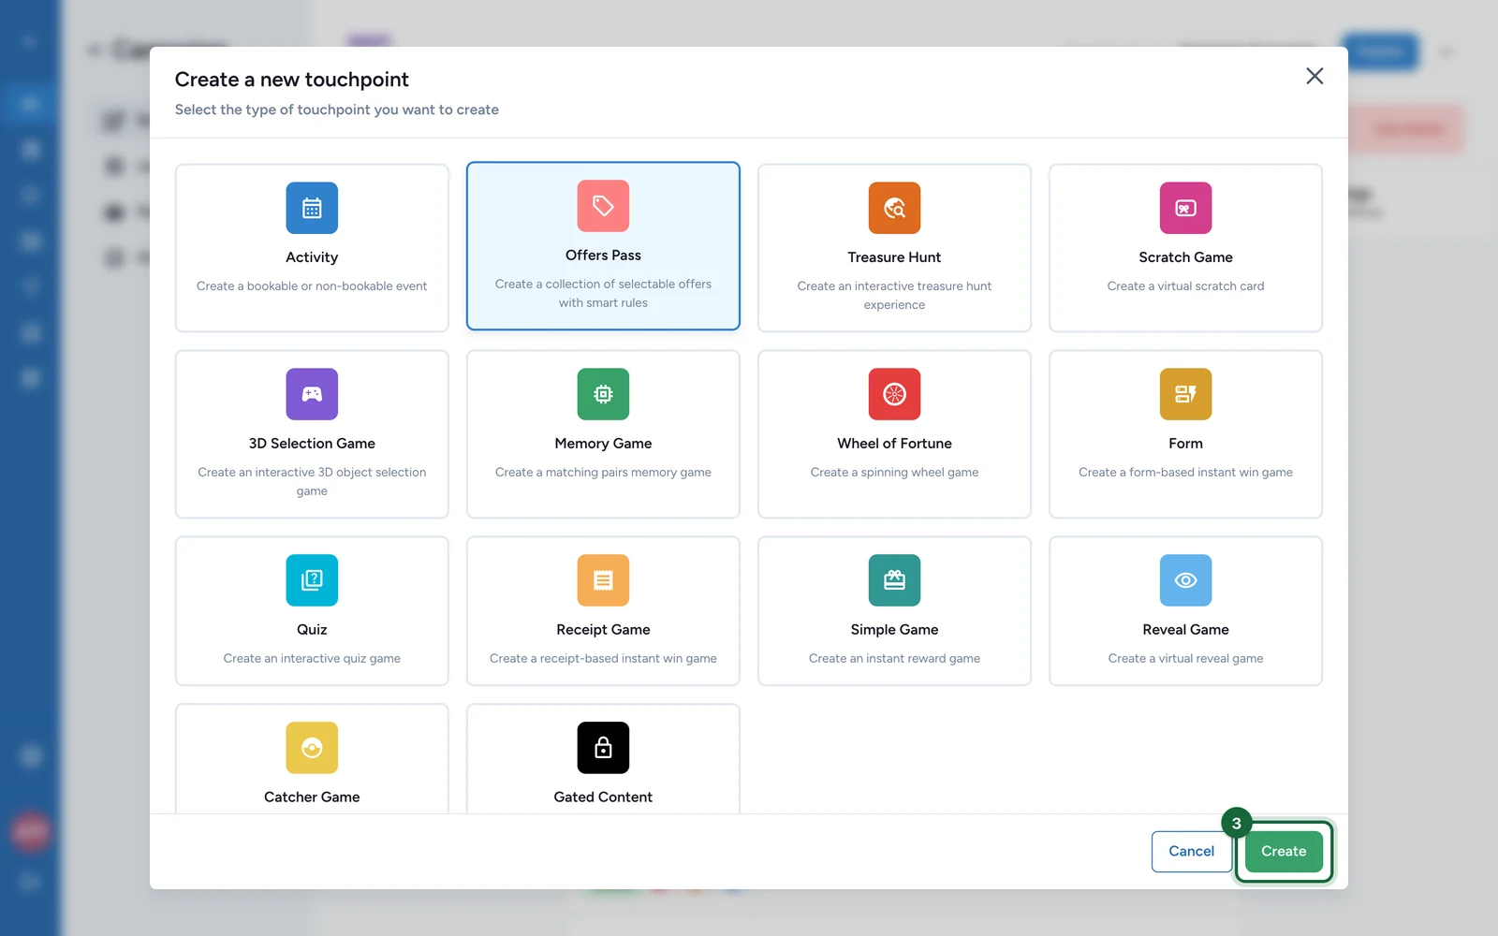This screenshot has width=1498, height=936.
Task: Close the Create a new touchpoint dialog
Action: (1314, 76)
